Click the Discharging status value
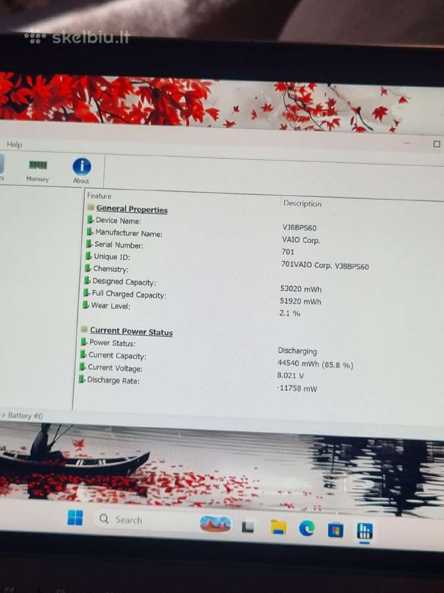Screen dimensions: 444x593 (x=297, y=351)
